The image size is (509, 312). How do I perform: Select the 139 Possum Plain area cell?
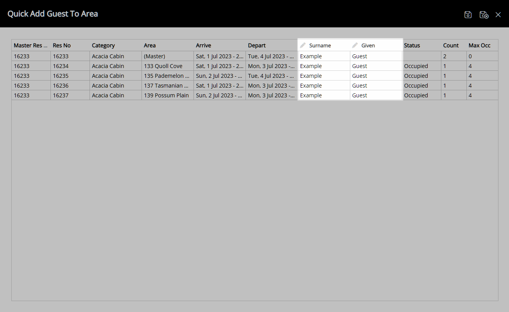(168, 95)
